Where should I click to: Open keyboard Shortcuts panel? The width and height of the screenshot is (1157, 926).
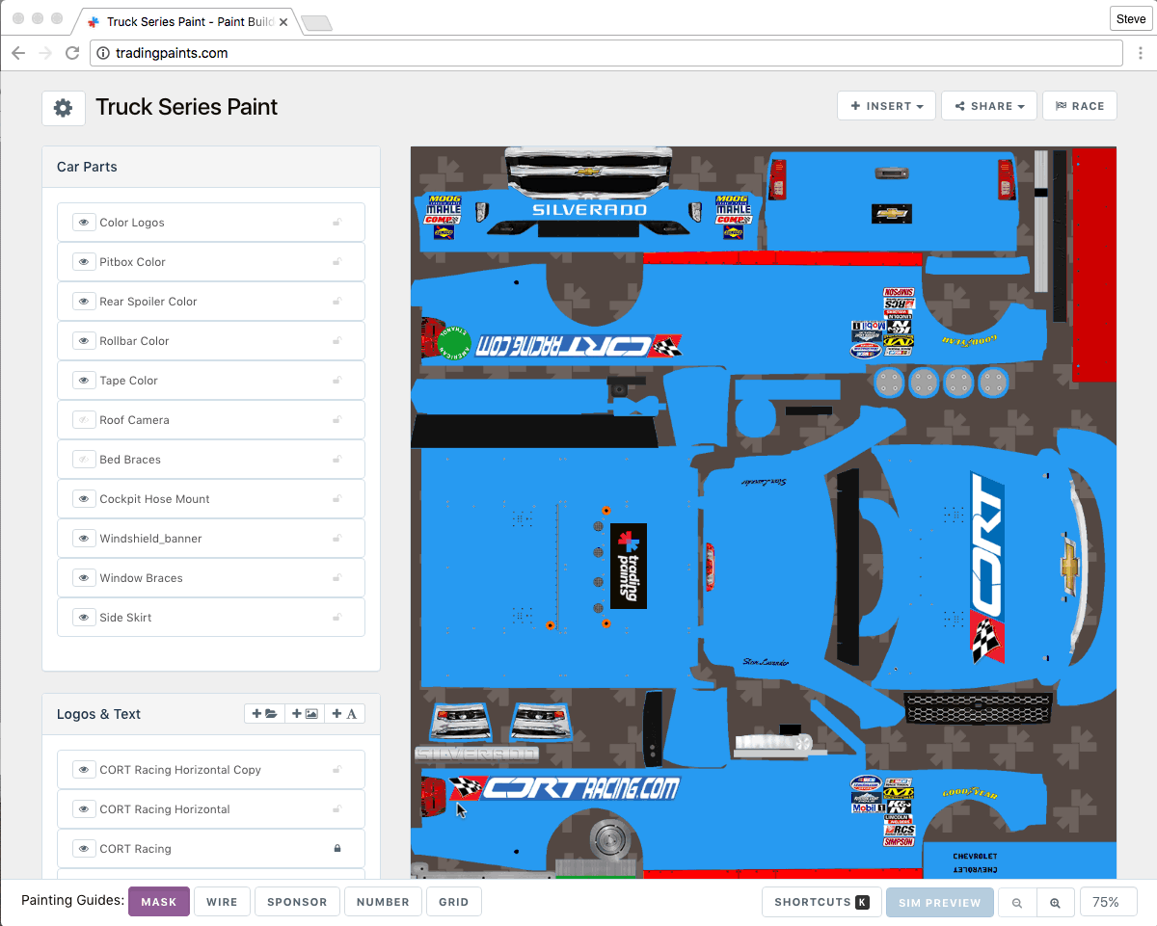(x=821, y=902)
